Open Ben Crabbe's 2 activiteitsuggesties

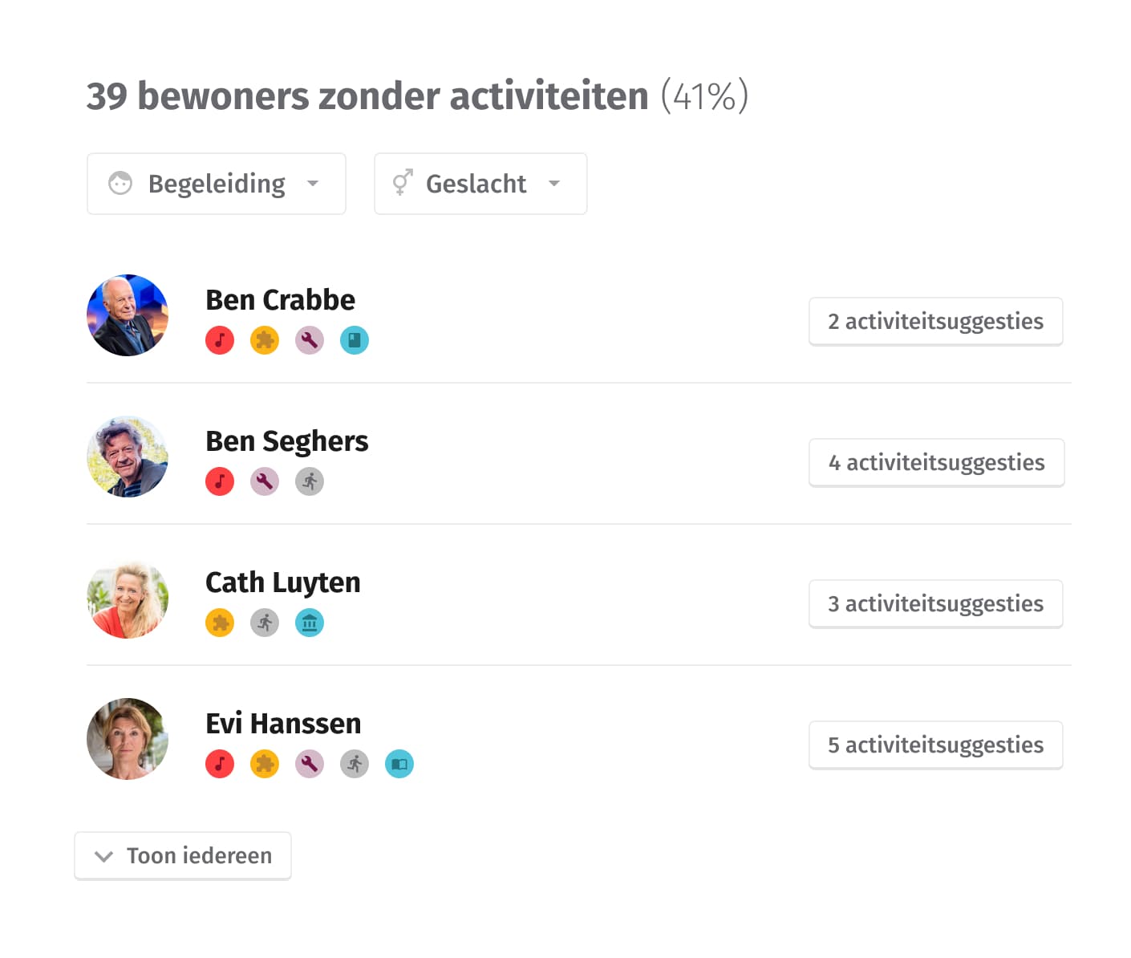coord(936,322)
